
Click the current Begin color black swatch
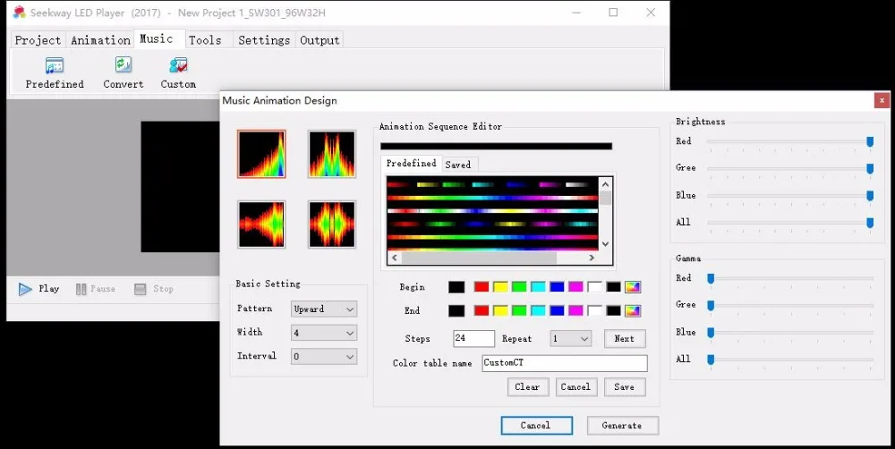pos(456,287)
